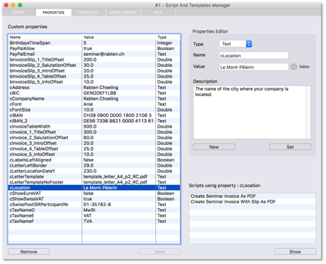Select the cCompanyName property row
The width and height of the screenshot is (326, 264).
94,99
